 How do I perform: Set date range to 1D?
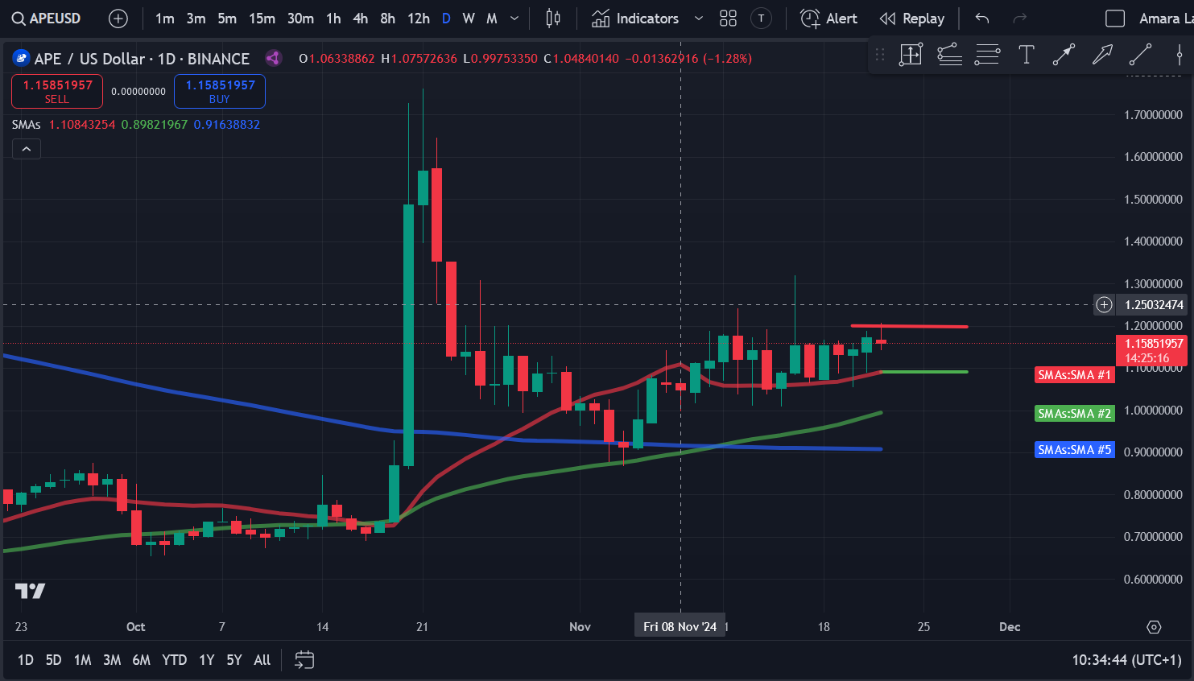(x=26, y=660)
